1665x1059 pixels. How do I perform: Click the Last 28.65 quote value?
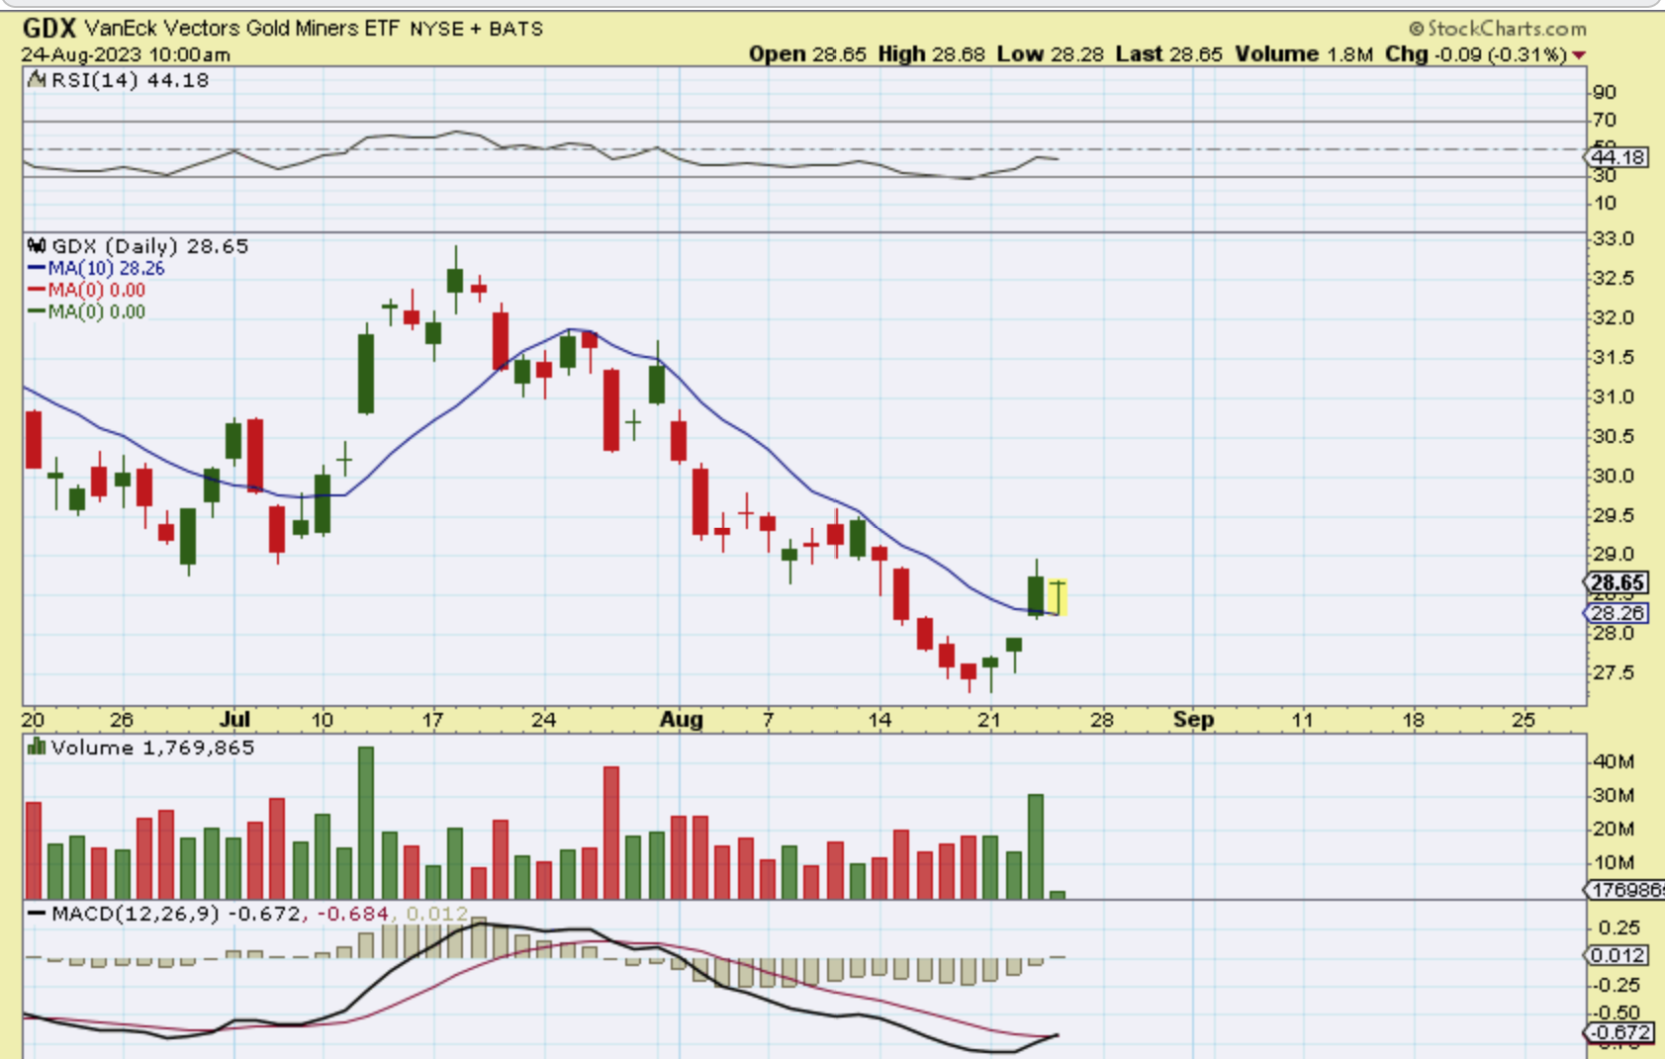coord(1168,54)
